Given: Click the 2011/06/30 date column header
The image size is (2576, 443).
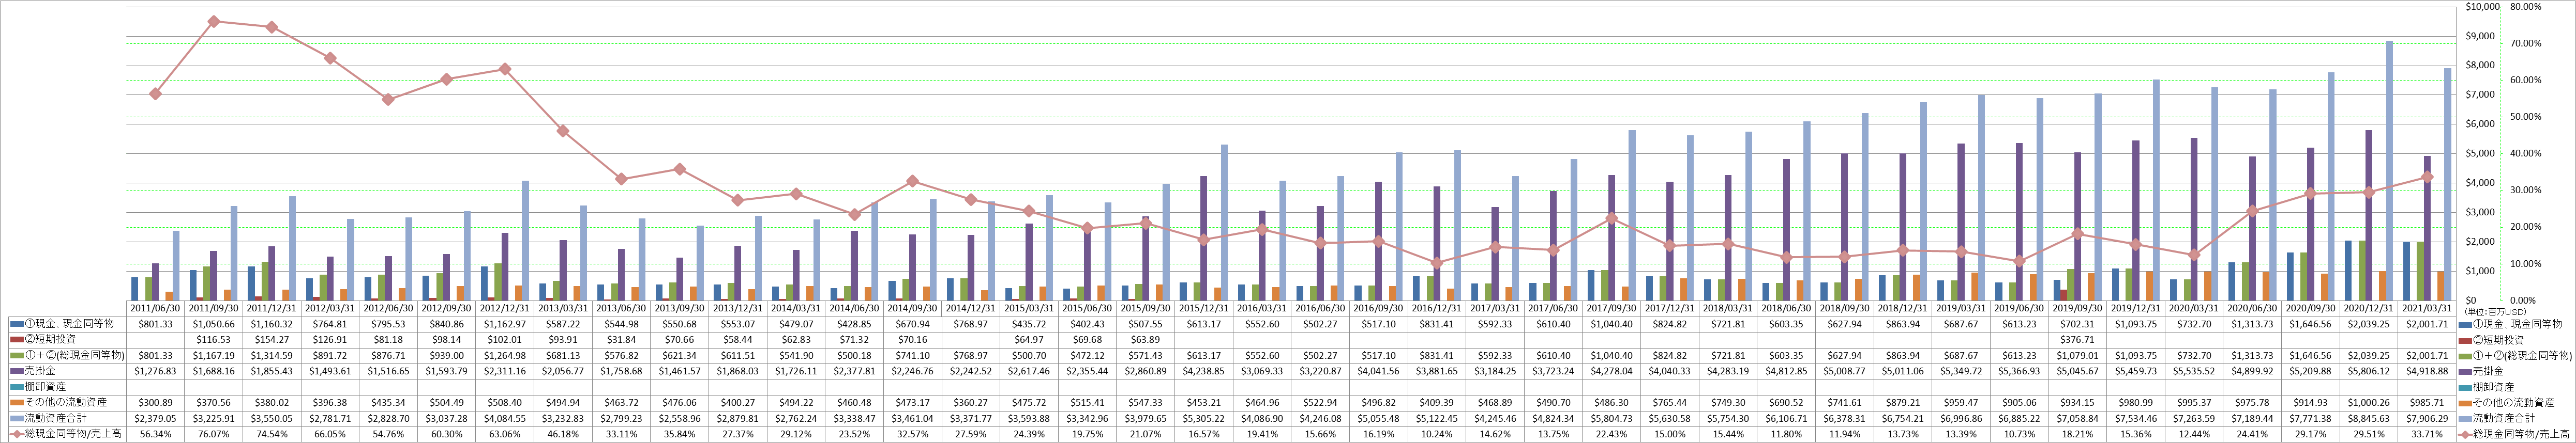Looking at the screenshot, I should pos(156,309).
